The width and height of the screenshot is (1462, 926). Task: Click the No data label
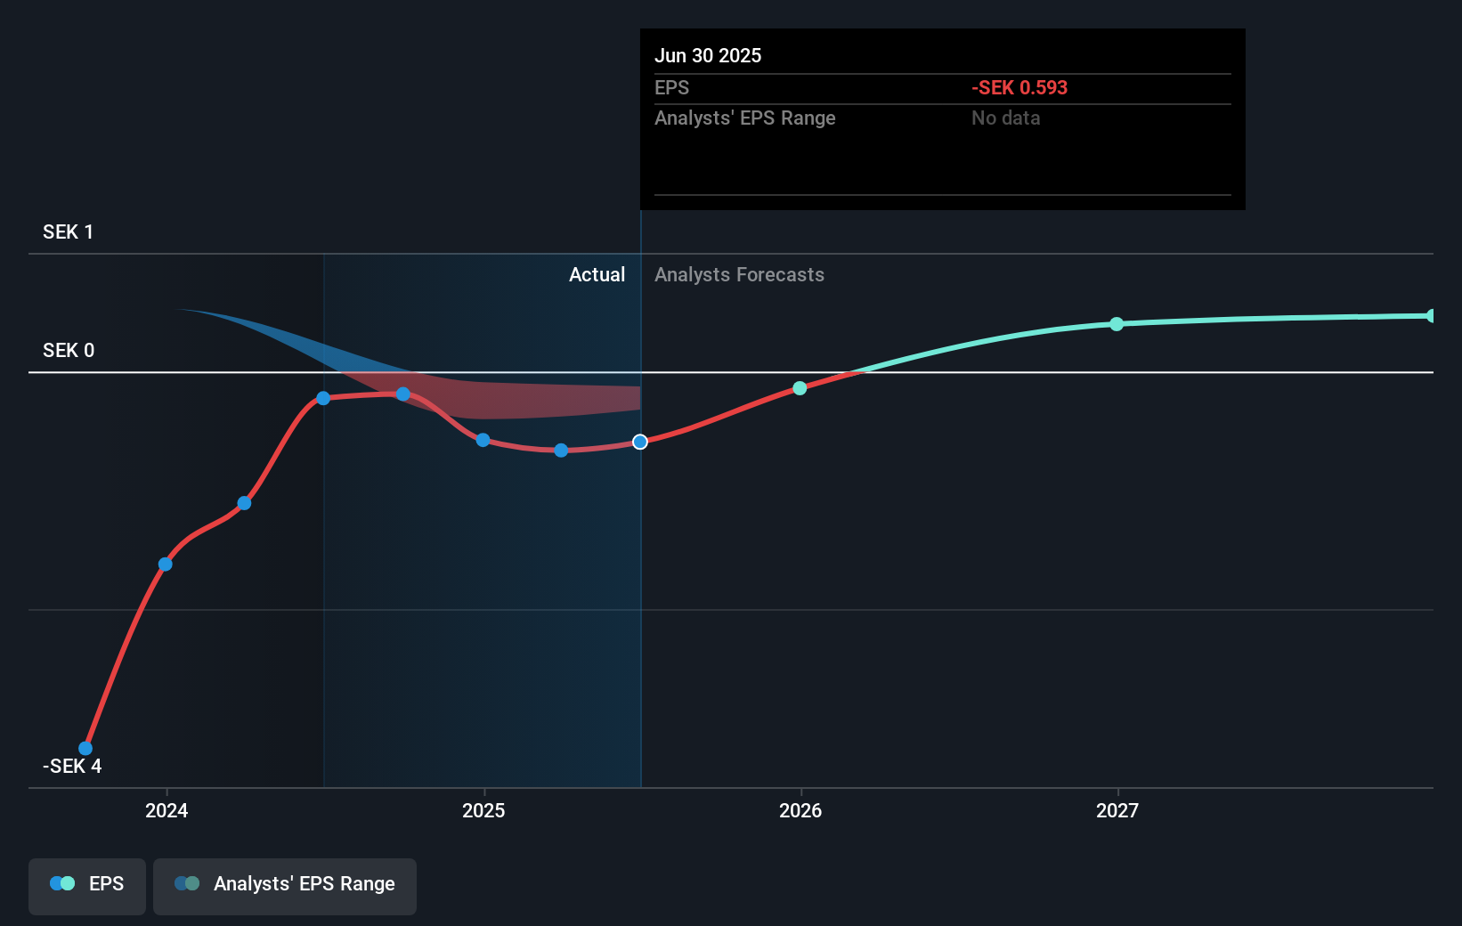[1005, 118]
